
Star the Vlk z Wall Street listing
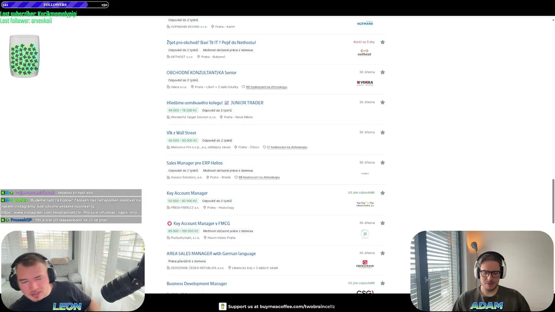pyautogui.click(x=382, y=133)
